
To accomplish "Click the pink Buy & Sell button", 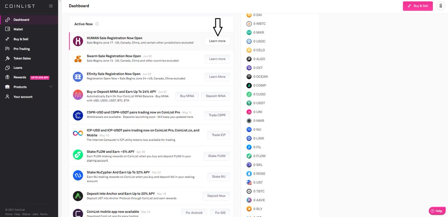I will (x=418, y=6).
